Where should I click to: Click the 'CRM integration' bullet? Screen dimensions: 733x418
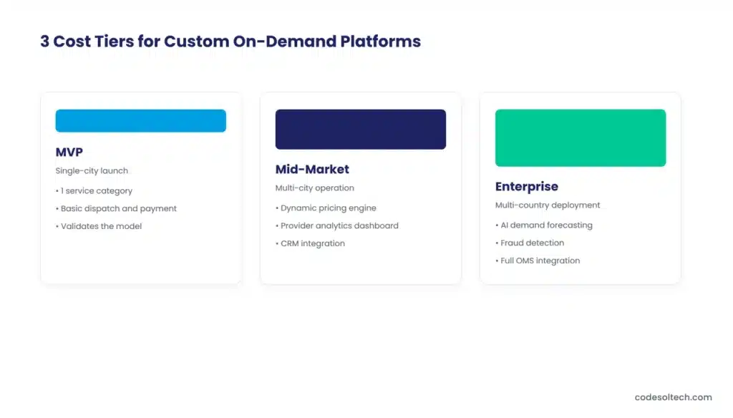310,243
